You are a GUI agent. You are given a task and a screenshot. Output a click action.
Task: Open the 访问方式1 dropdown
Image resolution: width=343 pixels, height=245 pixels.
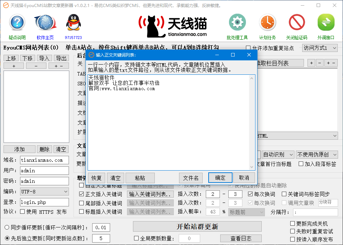(320, 48)
